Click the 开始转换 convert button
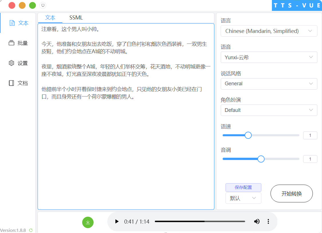The height and width of the screenshot is (233, 322). (x=291, y=193)
